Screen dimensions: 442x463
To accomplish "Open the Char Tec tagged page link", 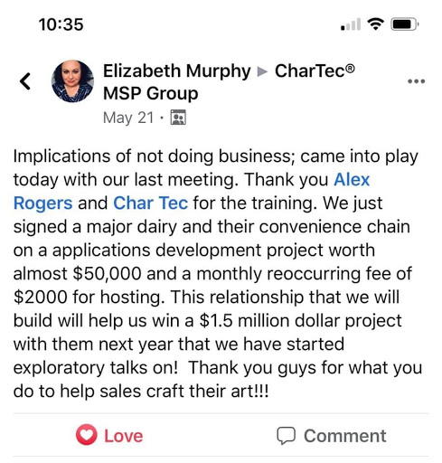I will (x=151, y=203).
